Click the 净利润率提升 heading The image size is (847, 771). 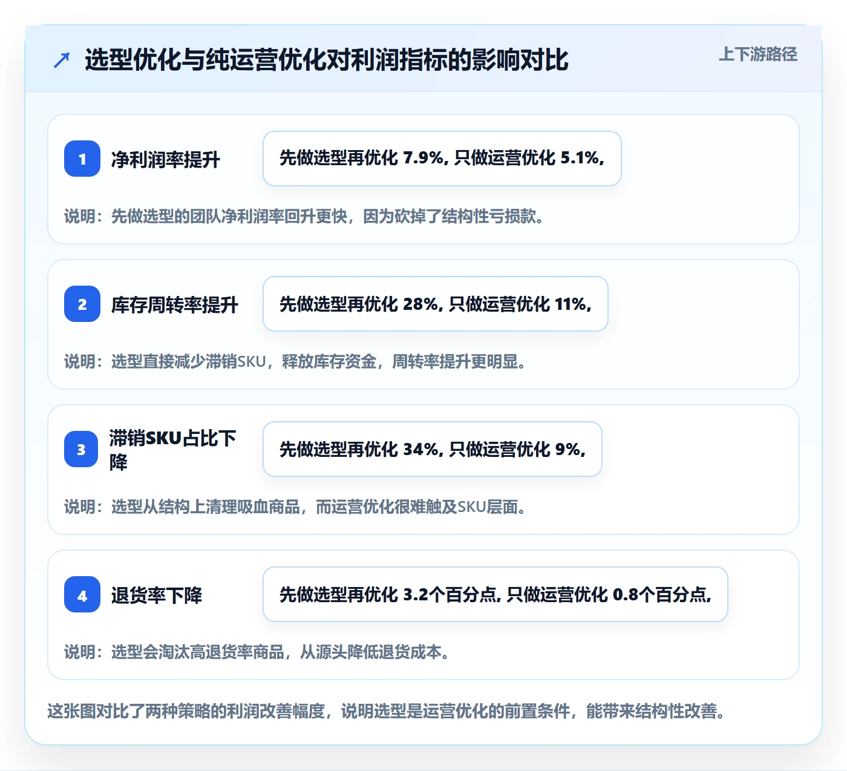point(166,159)
